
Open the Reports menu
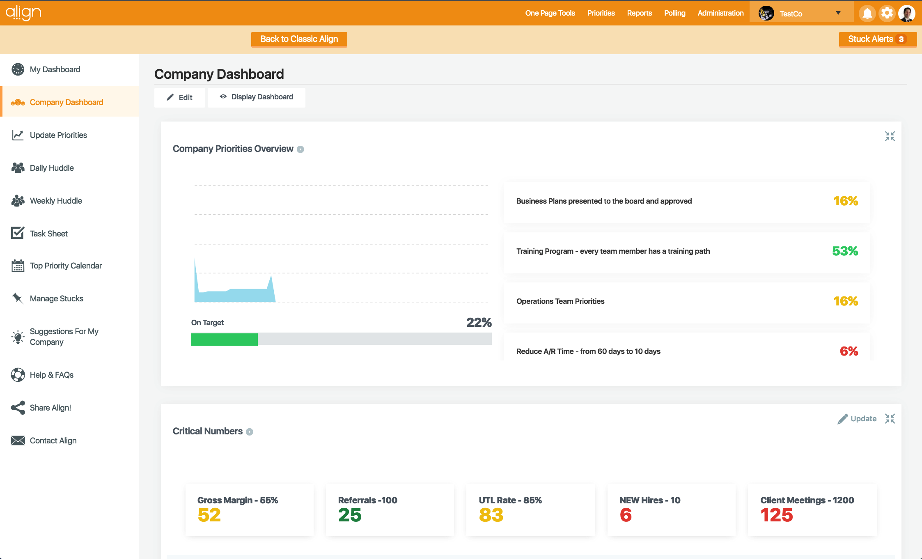[x=639, y=13]
